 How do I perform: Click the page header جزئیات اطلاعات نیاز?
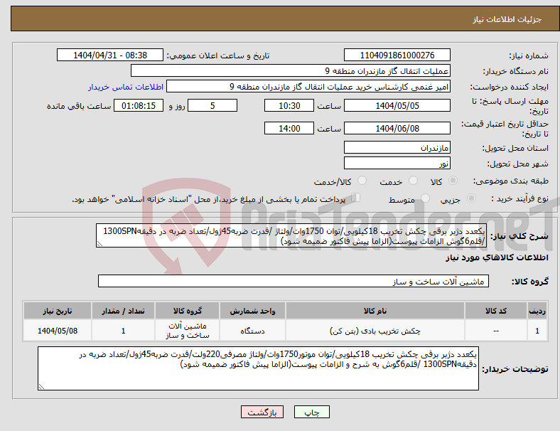507,19
